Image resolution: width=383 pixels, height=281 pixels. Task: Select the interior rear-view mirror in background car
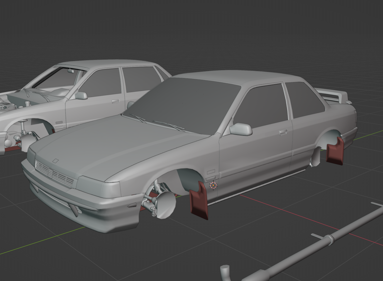[71, 71]
